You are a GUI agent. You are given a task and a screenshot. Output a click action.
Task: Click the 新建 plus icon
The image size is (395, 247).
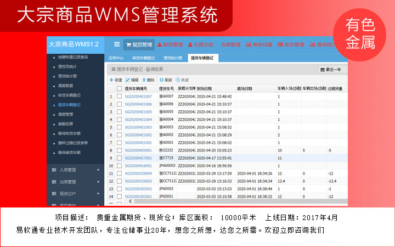111,80
